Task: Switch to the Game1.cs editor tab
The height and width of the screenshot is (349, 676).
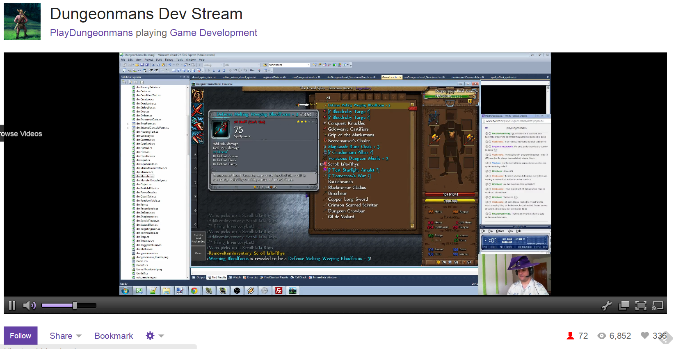Action: (392, 77)
